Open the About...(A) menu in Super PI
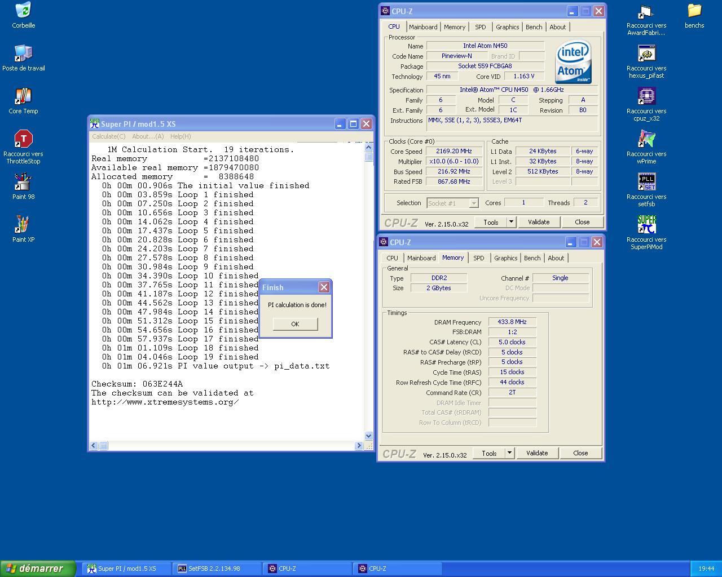The image size is (722, 577). point(148,136)
